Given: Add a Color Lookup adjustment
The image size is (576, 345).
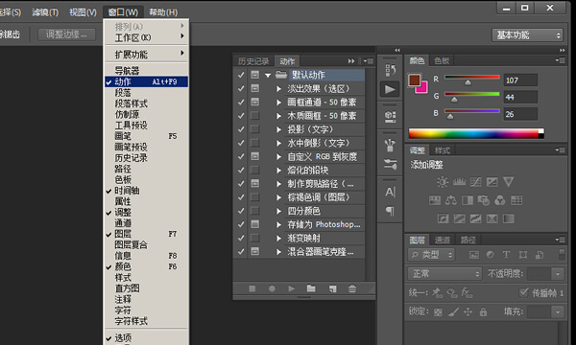Looking at the screenshot, I should [x=516, y=200].
